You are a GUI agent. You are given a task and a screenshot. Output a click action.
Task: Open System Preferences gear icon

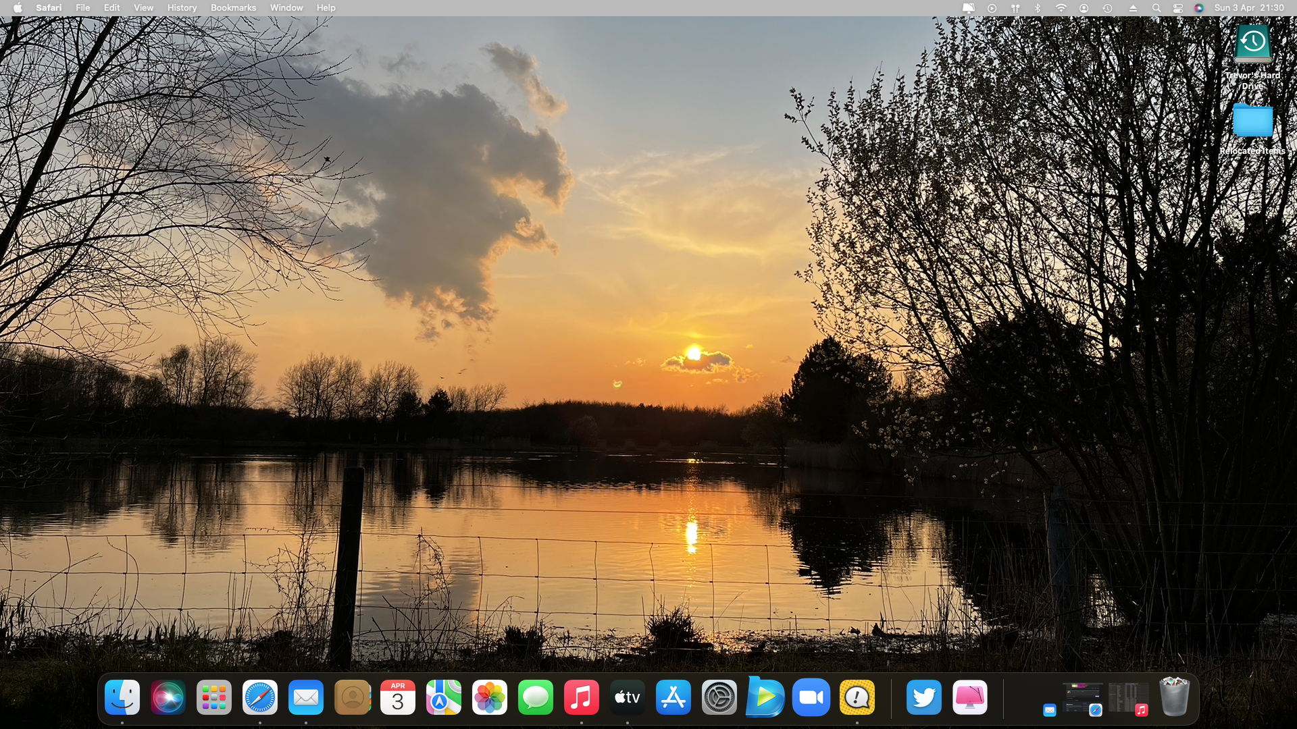[x=719, y=697]
